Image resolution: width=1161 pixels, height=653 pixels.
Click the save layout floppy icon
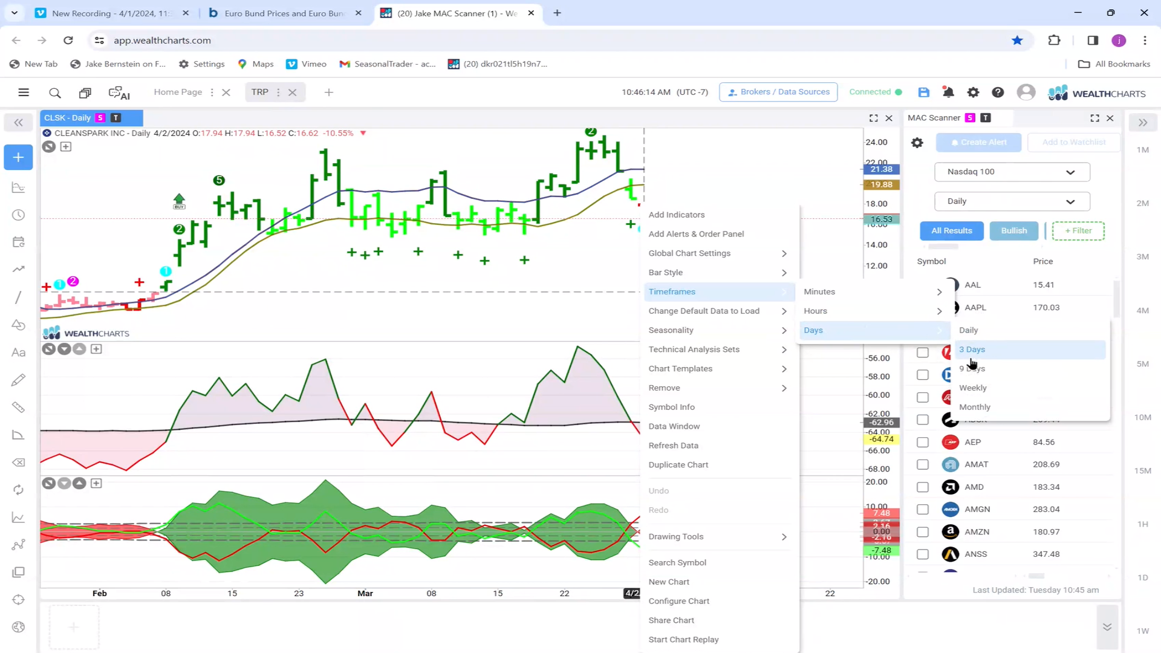[x=923, y=93]
